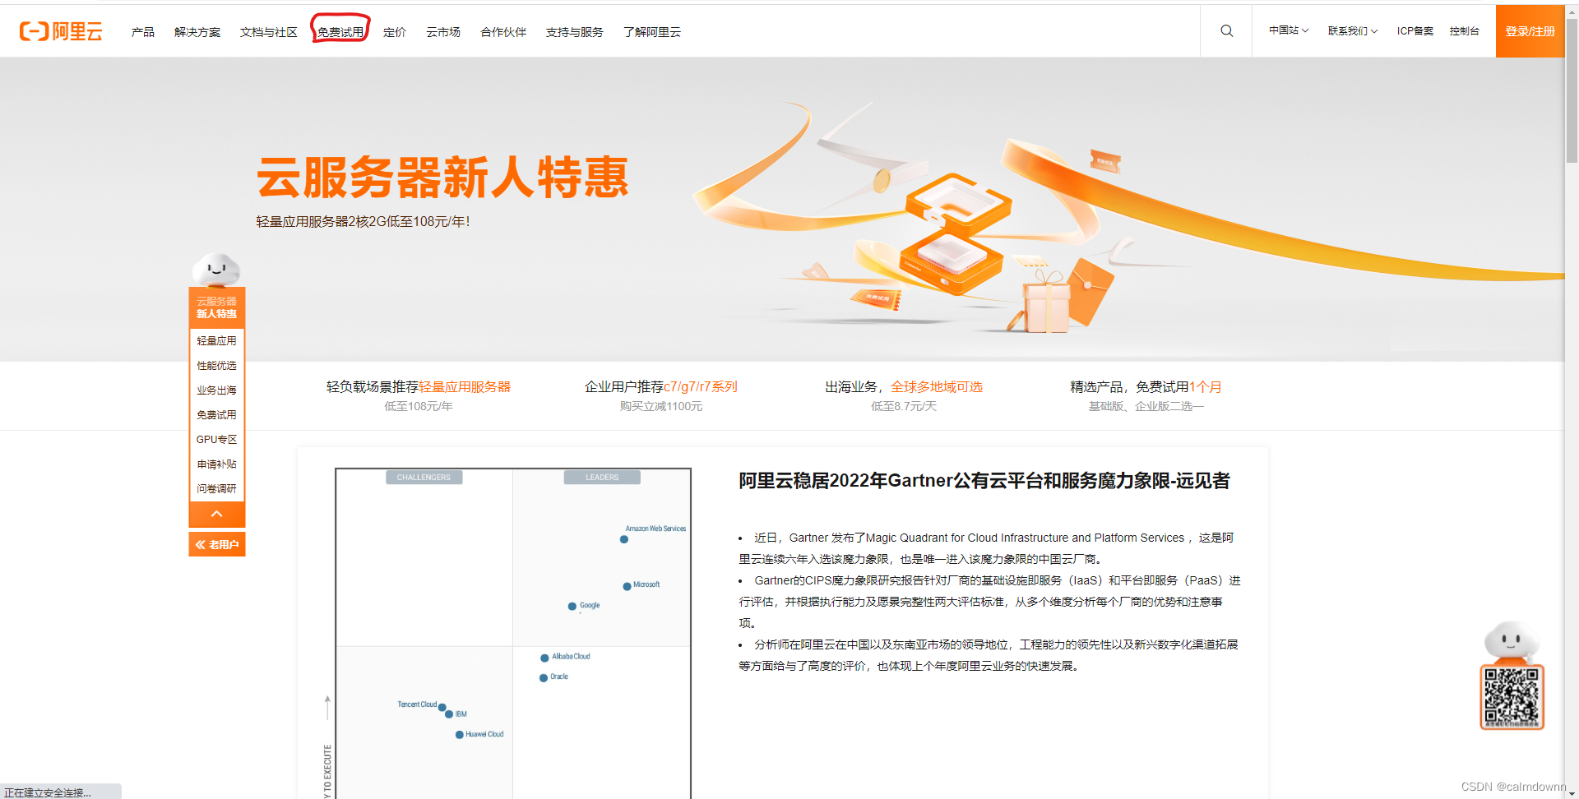Click the QR code thumbnail
Viewport: 1579px width, 799px height.
pyautogui.click(x=1512, y=697)
